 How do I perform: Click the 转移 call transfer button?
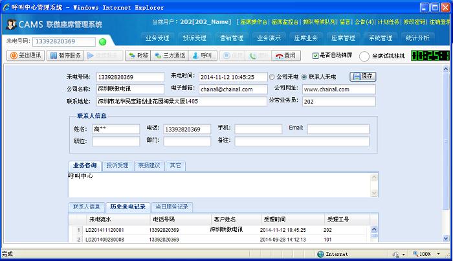coord(138,56)
